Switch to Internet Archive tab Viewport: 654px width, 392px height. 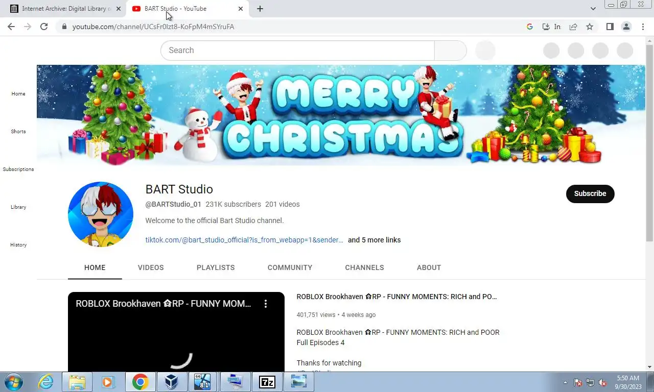coord(65,9)
